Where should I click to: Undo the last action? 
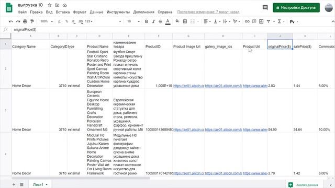pyautogui.click(x=10, y=21)
